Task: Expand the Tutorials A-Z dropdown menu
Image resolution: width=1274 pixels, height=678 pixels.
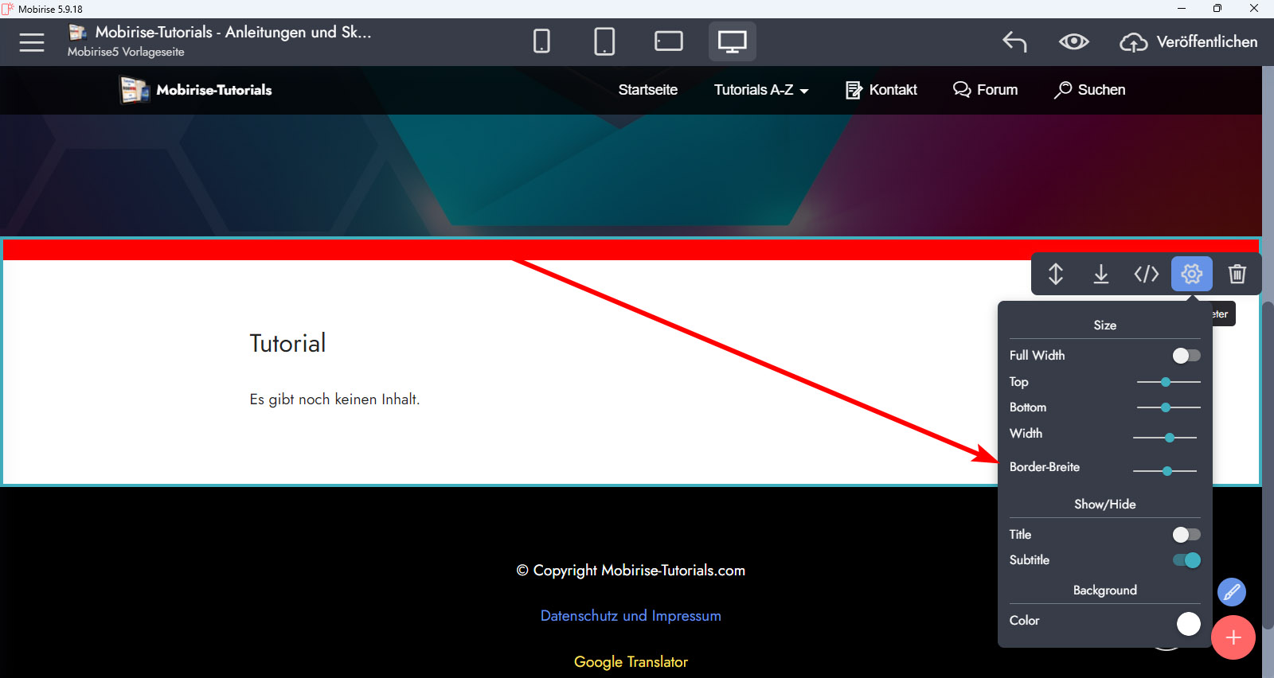Action: coord(761,90)
